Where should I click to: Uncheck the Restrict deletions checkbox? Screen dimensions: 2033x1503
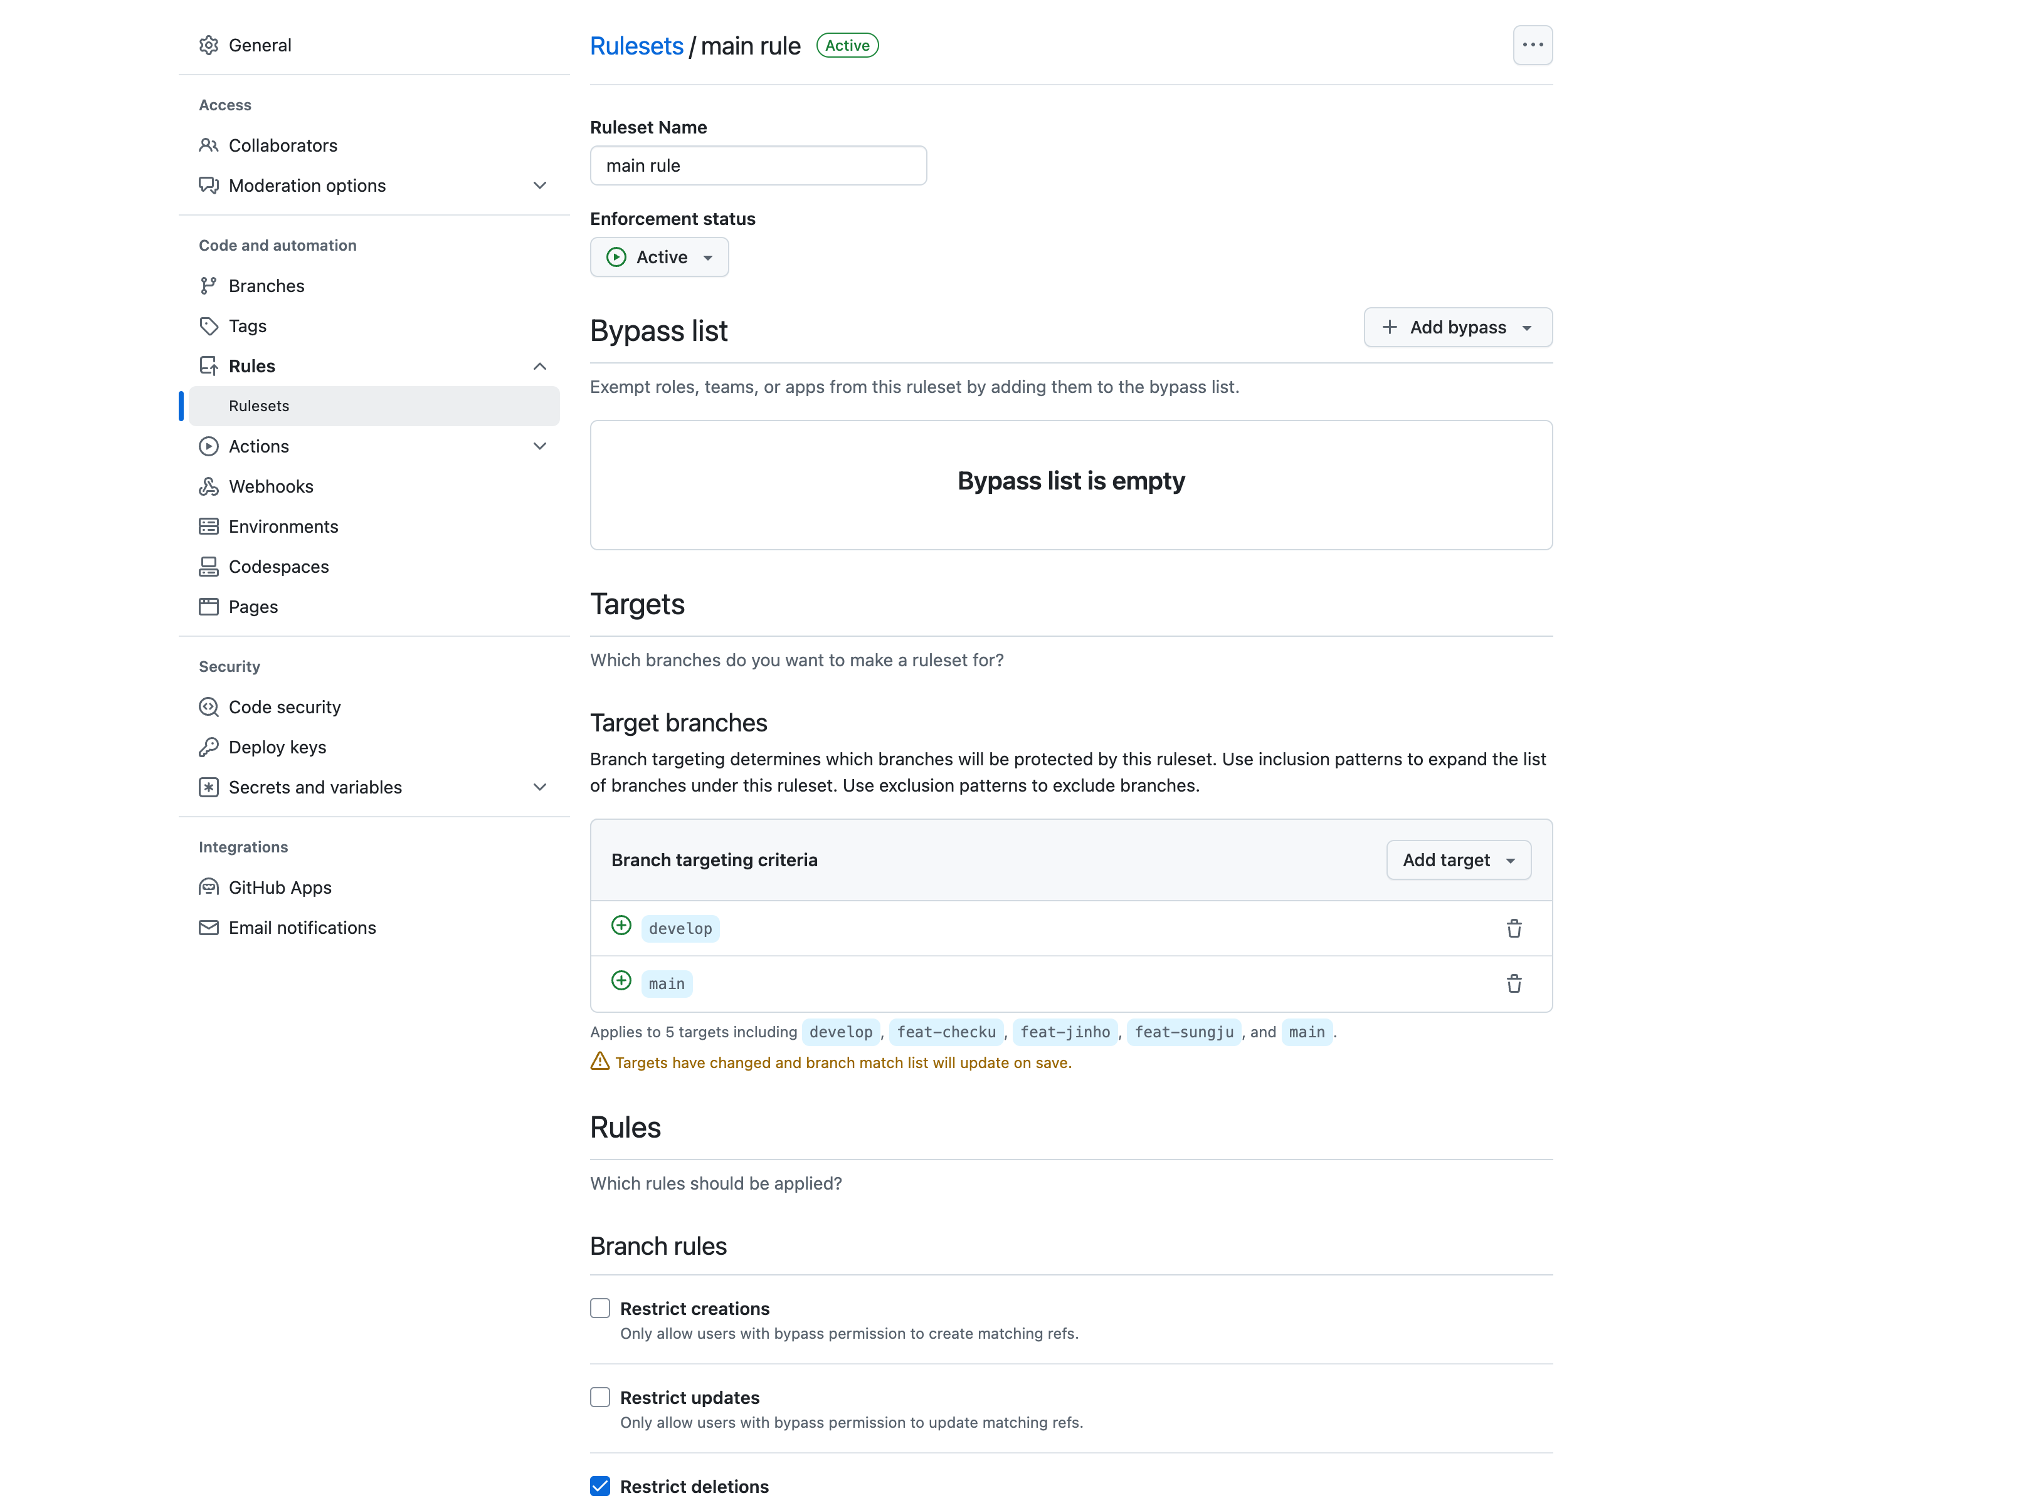point(599,1485)
